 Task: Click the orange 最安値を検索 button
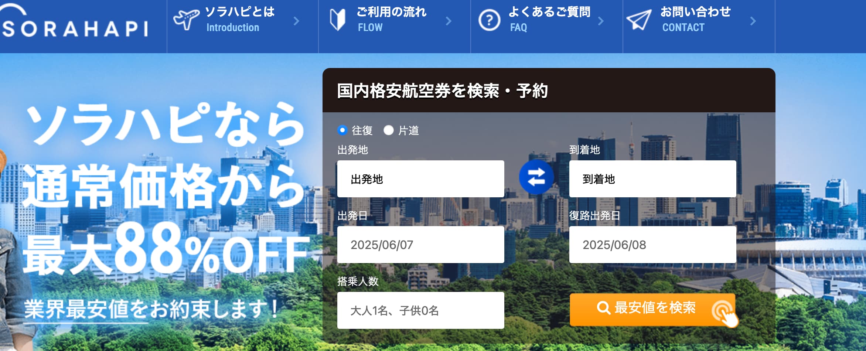[652, 310]
